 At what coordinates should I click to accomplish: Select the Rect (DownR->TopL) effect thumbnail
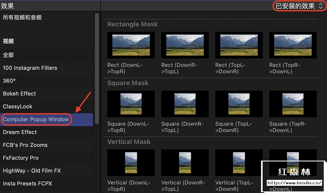pos(185,45)
